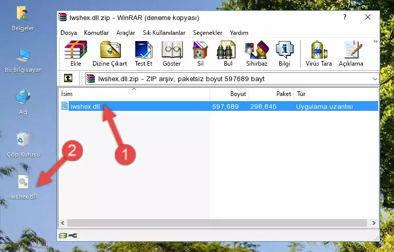Click scroll right arrow of file list
The width and height of the screenshot is (394, 252).
(374, 223)
